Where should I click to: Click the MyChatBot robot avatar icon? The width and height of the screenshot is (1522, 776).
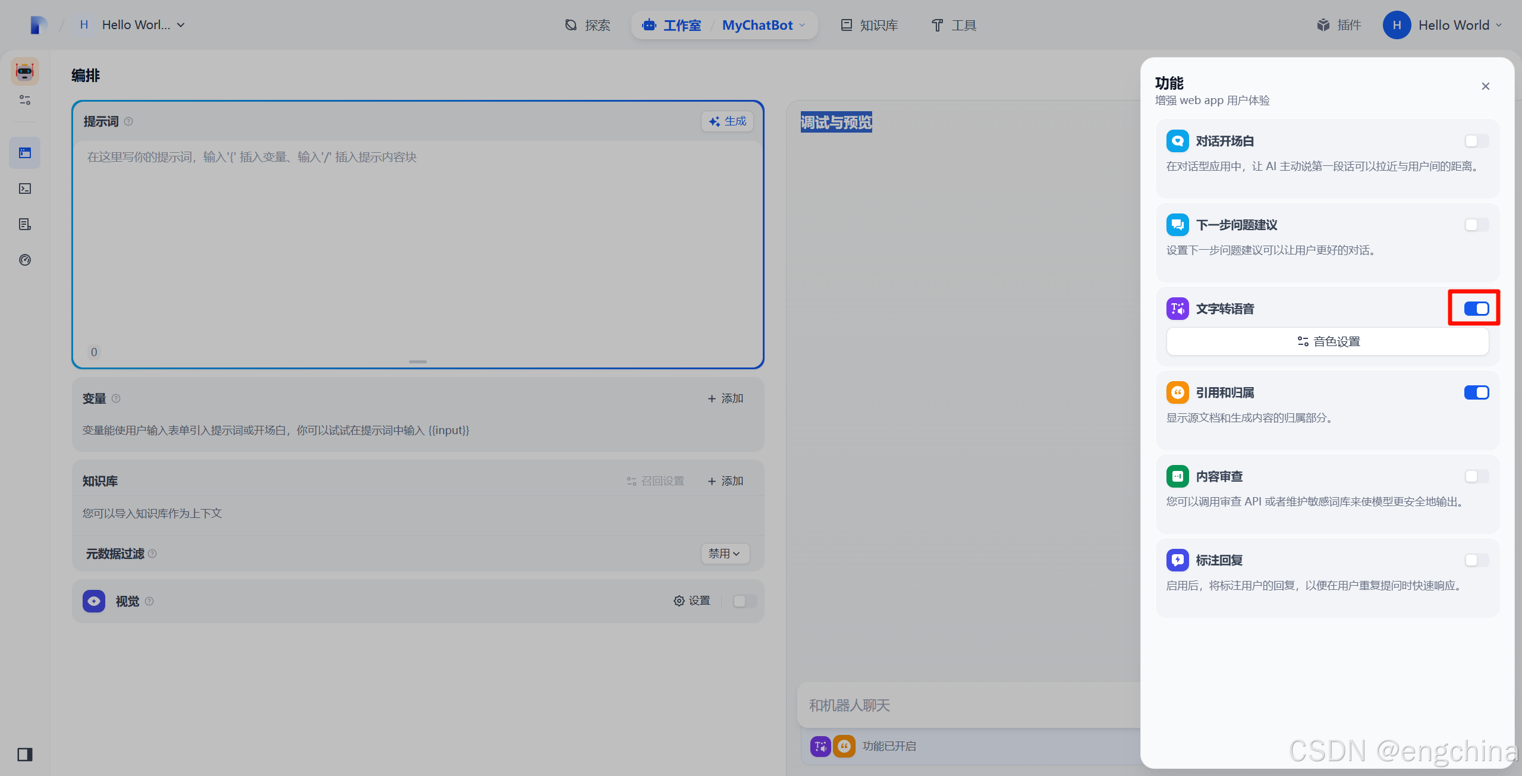click(x=25, y=72)
